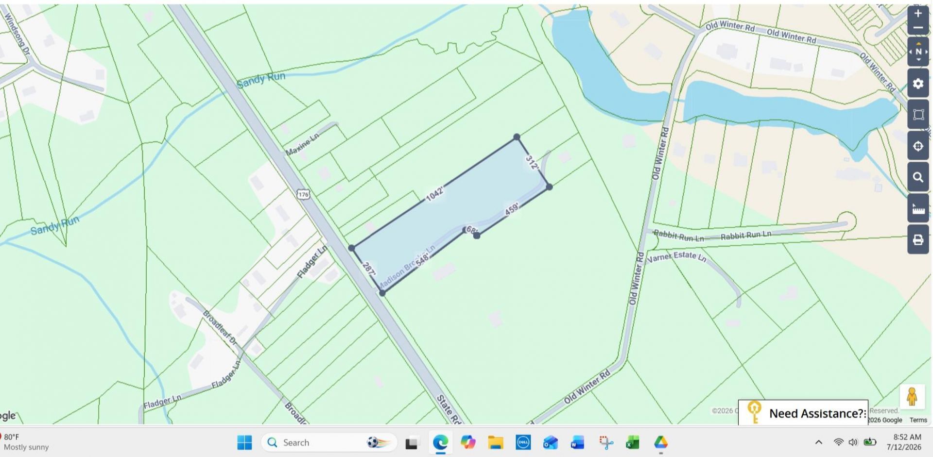Screen dimensions: 933x457
Task: Open Google Drive from the taskbar
Action: tap(660, 442)
